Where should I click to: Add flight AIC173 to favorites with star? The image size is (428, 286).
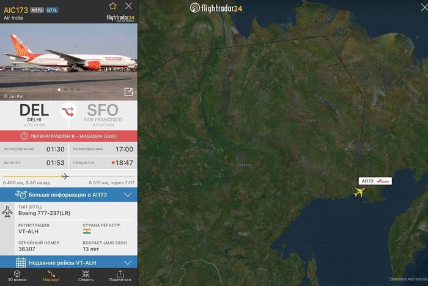[x=113, y=6]
